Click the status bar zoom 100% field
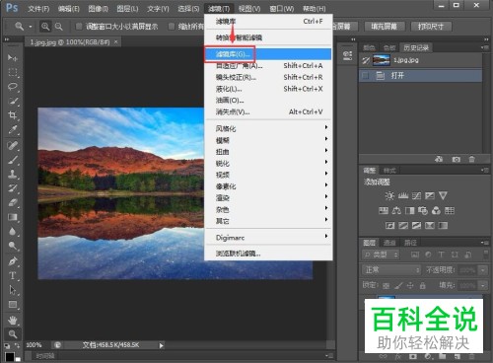Image resolution: width=493 pixels, height=363 pixels. click(35, 345)
